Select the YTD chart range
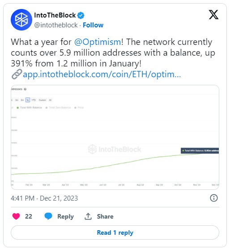Image resolution: width=230 pixels, height=250 pixels. [x=34, y=100]
